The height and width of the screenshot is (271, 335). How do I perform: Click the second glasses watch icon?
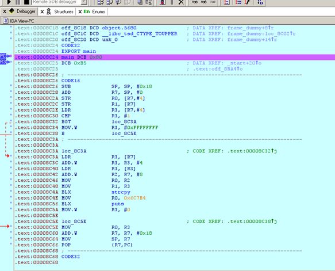[204, 2]
